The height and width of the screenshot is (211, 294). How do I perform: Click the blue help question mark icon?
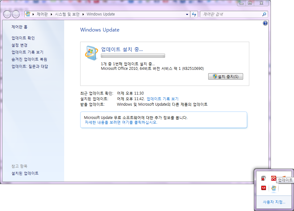265,23
